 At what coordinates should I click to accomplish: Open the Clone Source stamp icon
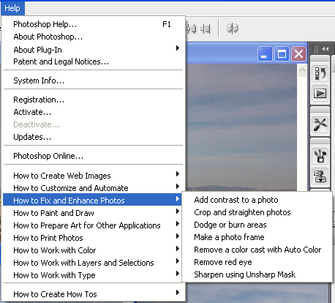pos(320,176)
